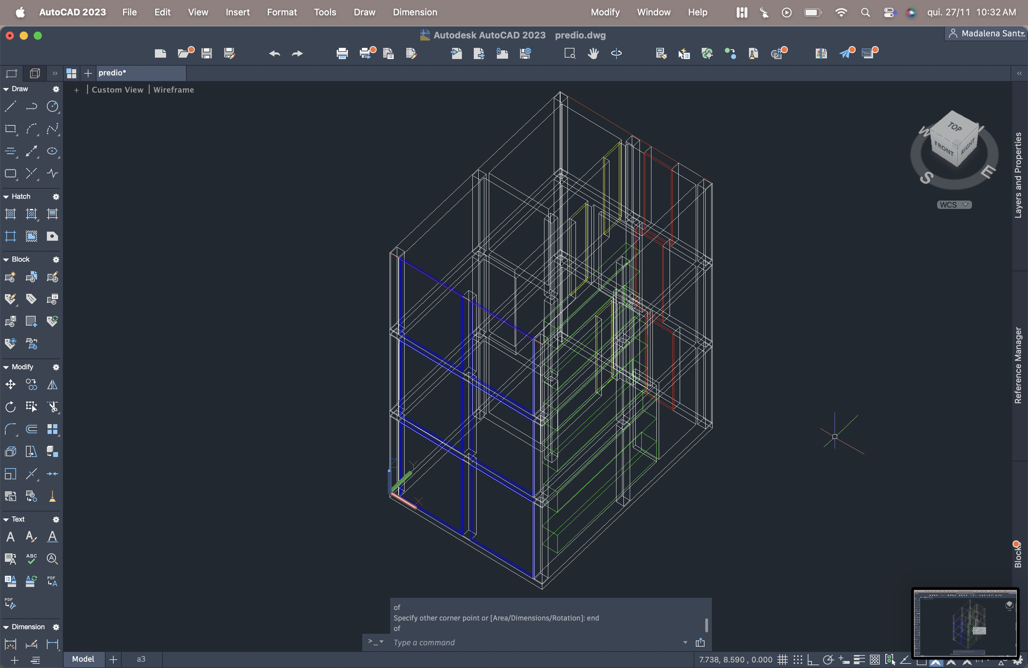This screenshot has width=1028, height=668.
Task: Click the Plot printer icon in toolbar
Action: point(342,53)
